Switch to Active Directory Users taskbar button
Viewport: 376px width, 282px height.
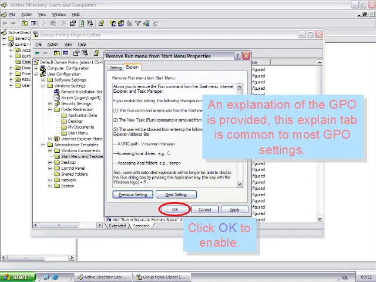[103, 277]
